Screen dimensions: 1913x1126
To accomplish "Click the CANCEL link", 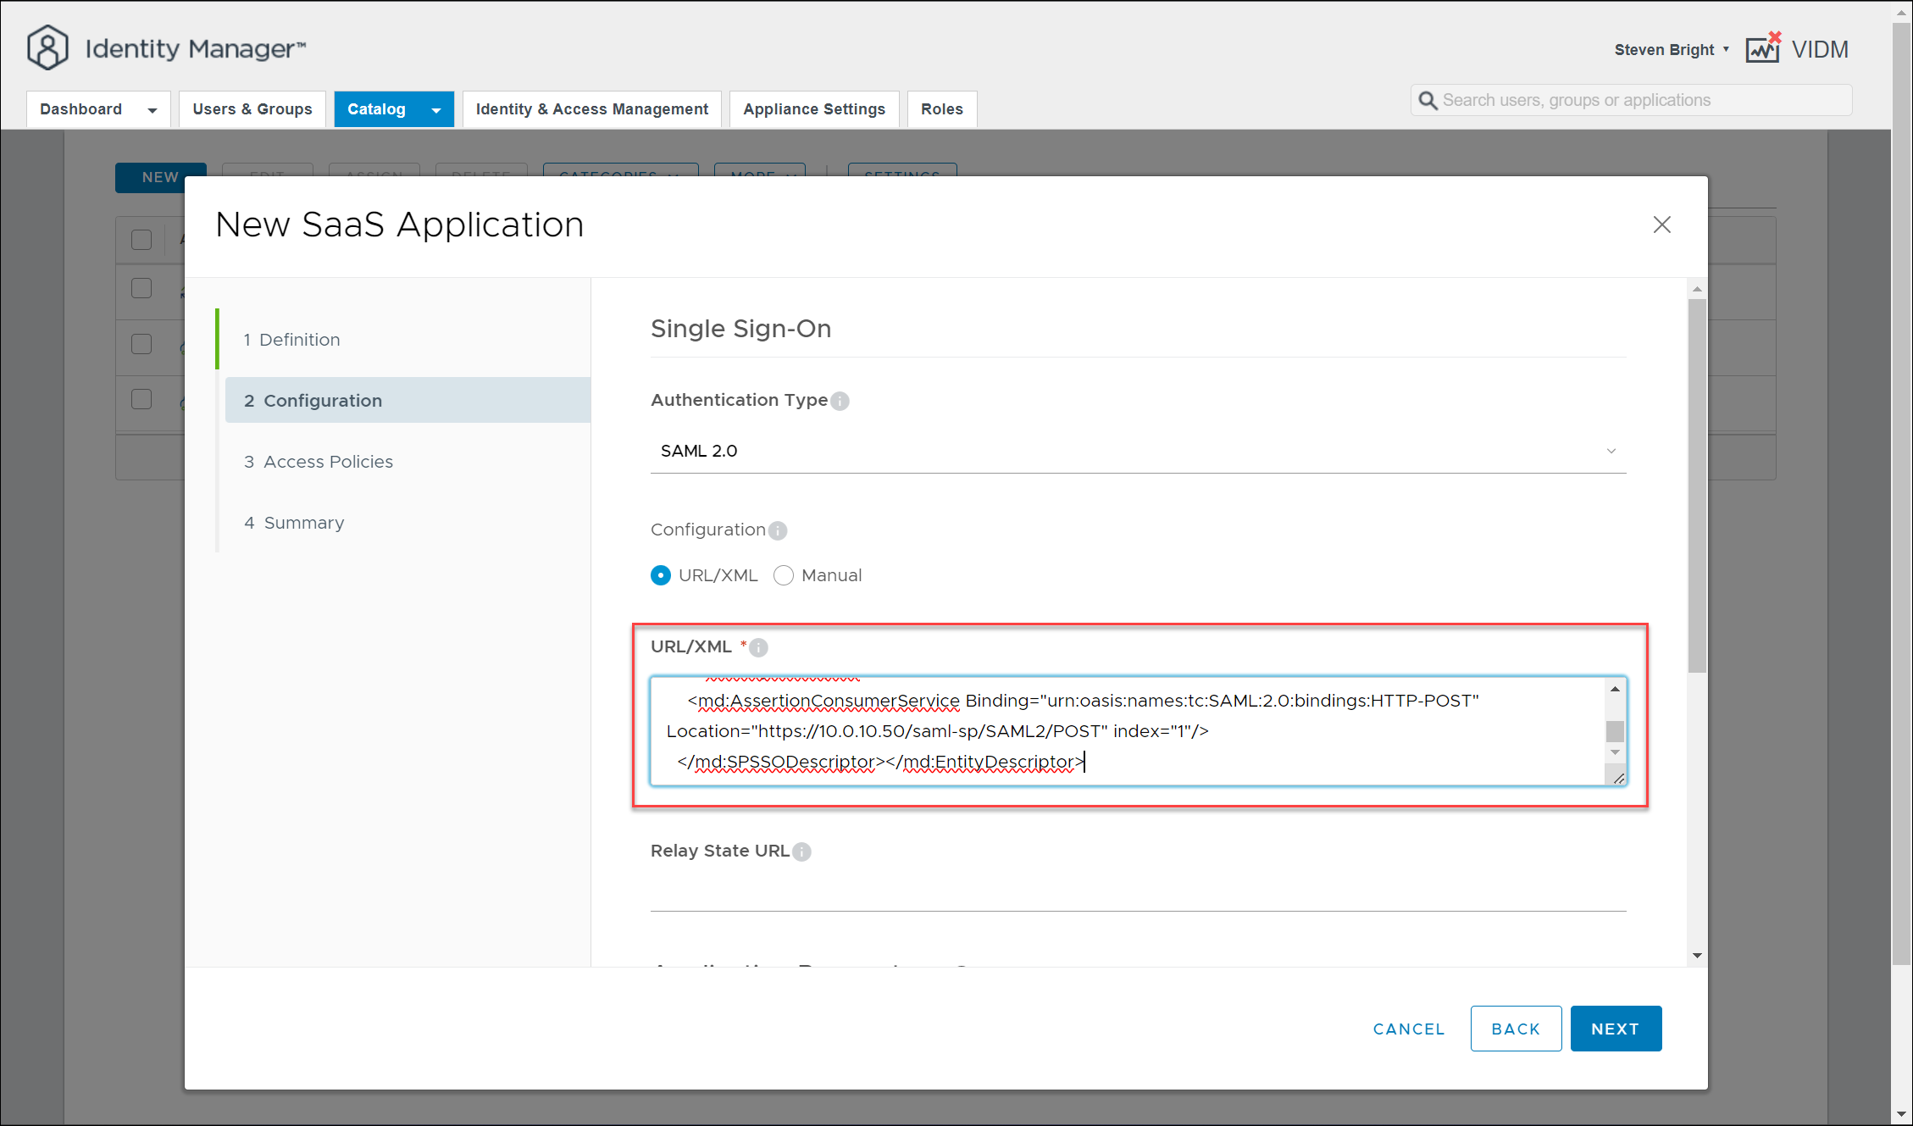I will pyautogui.click(x=1408, y=1029).
